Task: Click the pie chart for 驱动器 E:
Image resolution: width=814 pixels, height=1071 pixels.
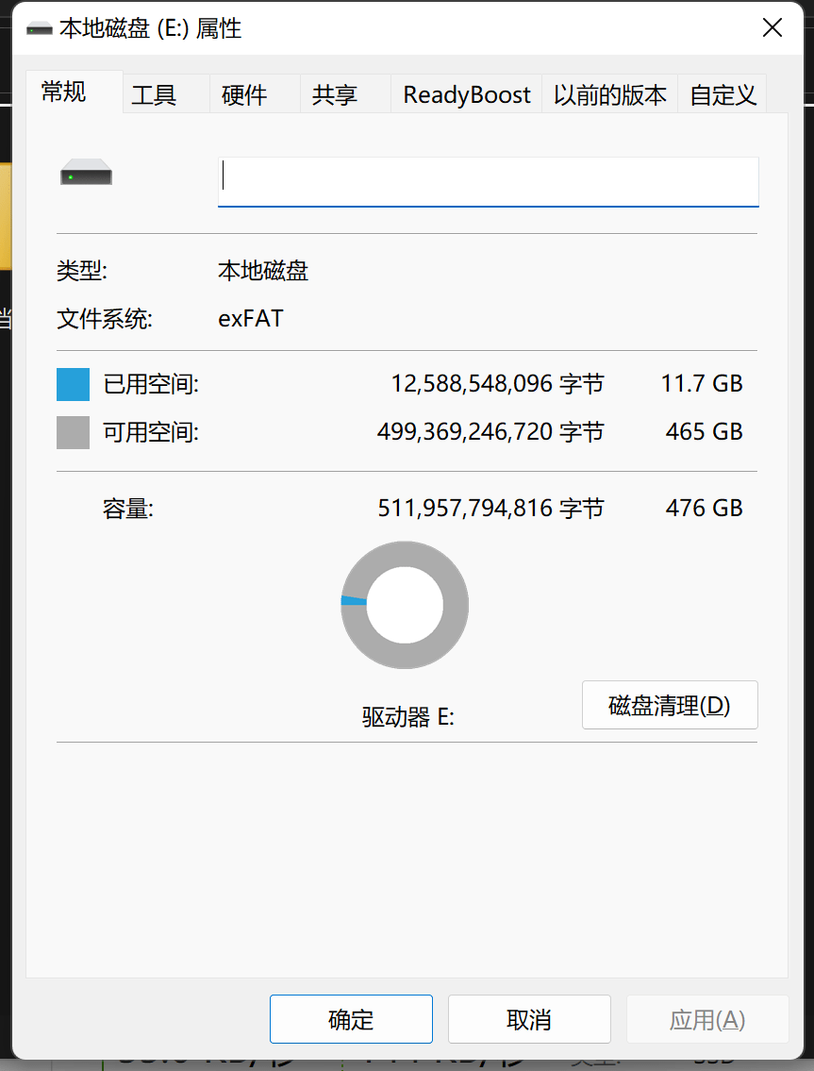Action: click(x=404, y=604)
